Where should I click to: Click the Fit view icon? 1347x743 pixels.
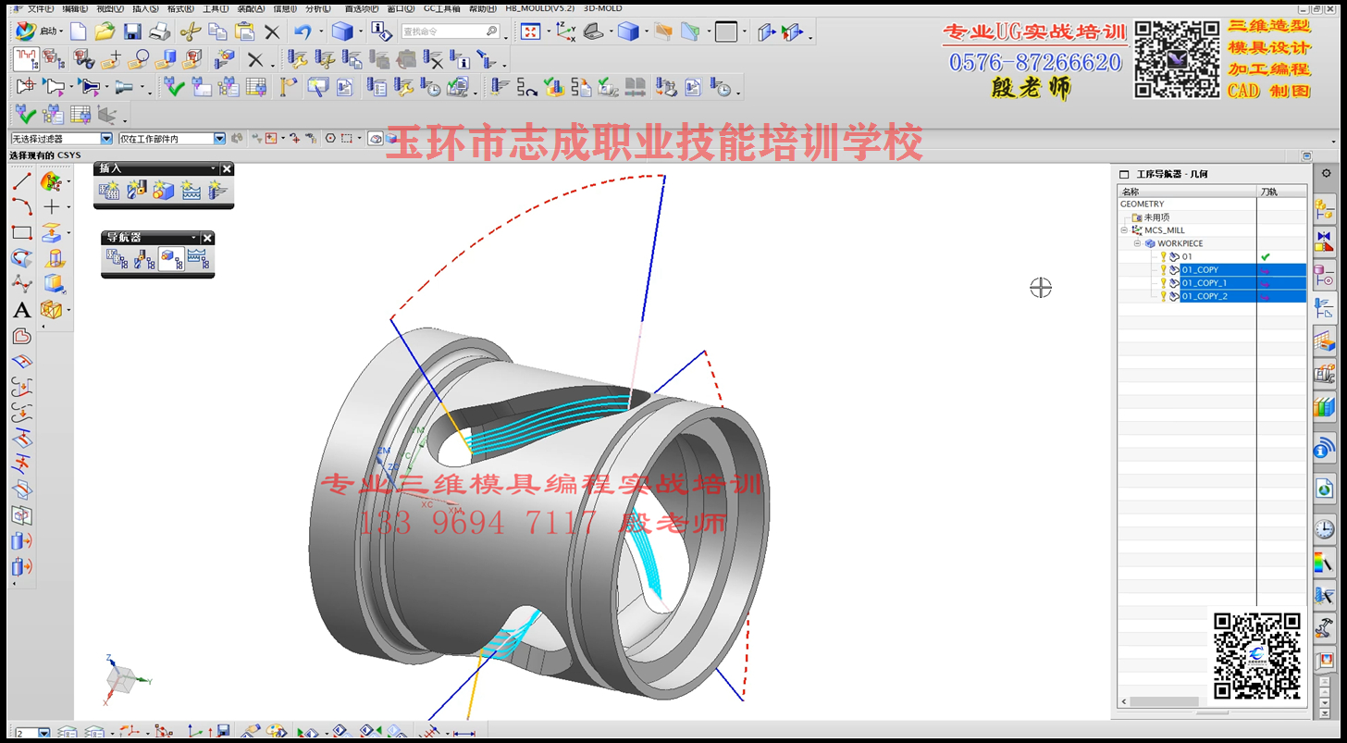(x=531, y=31)
